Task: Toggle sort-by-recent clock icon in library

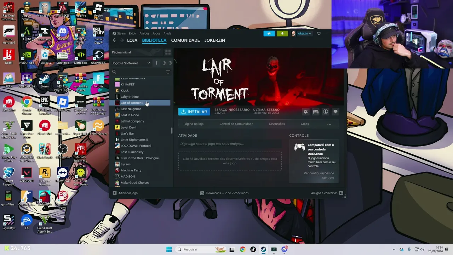Action: point(164,63)
